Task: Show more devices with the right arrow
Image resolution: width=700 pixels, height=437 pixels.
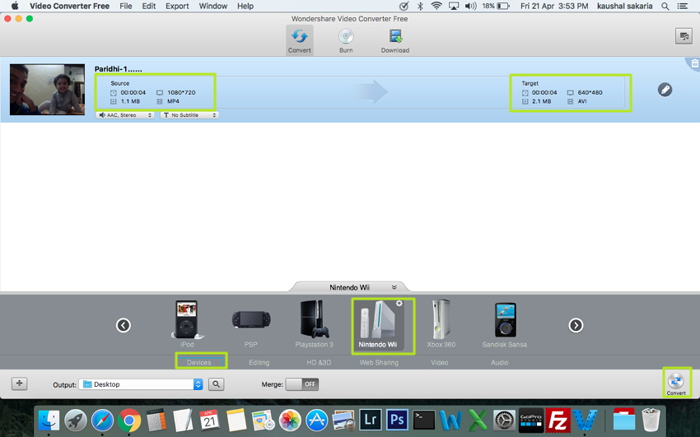Action: pyautogui.click(x=576, y=325)
